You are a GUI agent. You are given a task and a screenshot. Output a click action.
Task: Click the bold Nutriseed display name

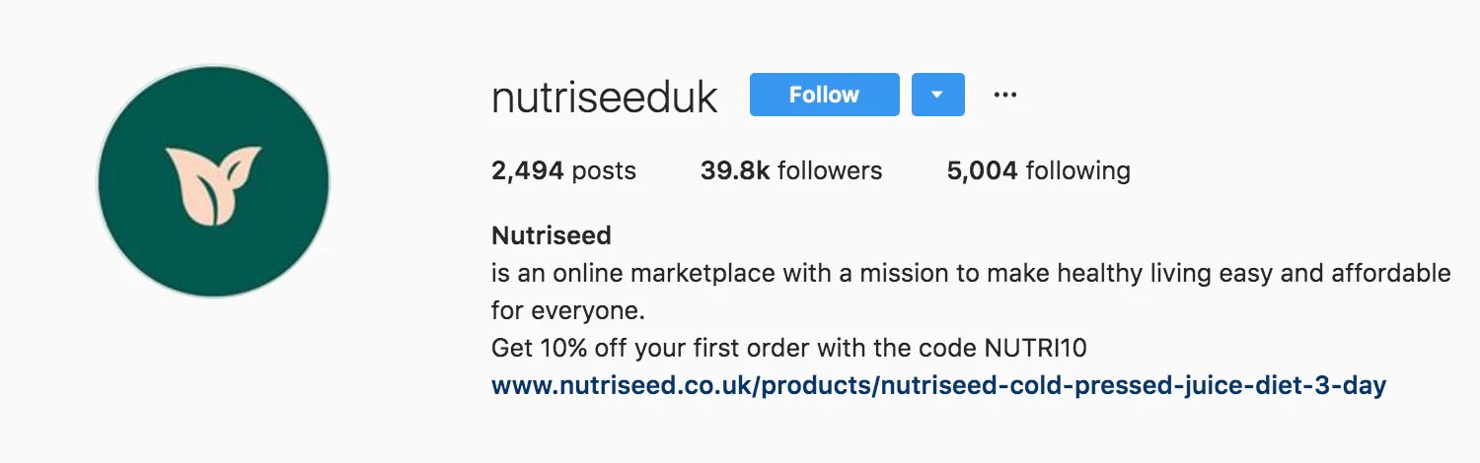tap(551, 236)
